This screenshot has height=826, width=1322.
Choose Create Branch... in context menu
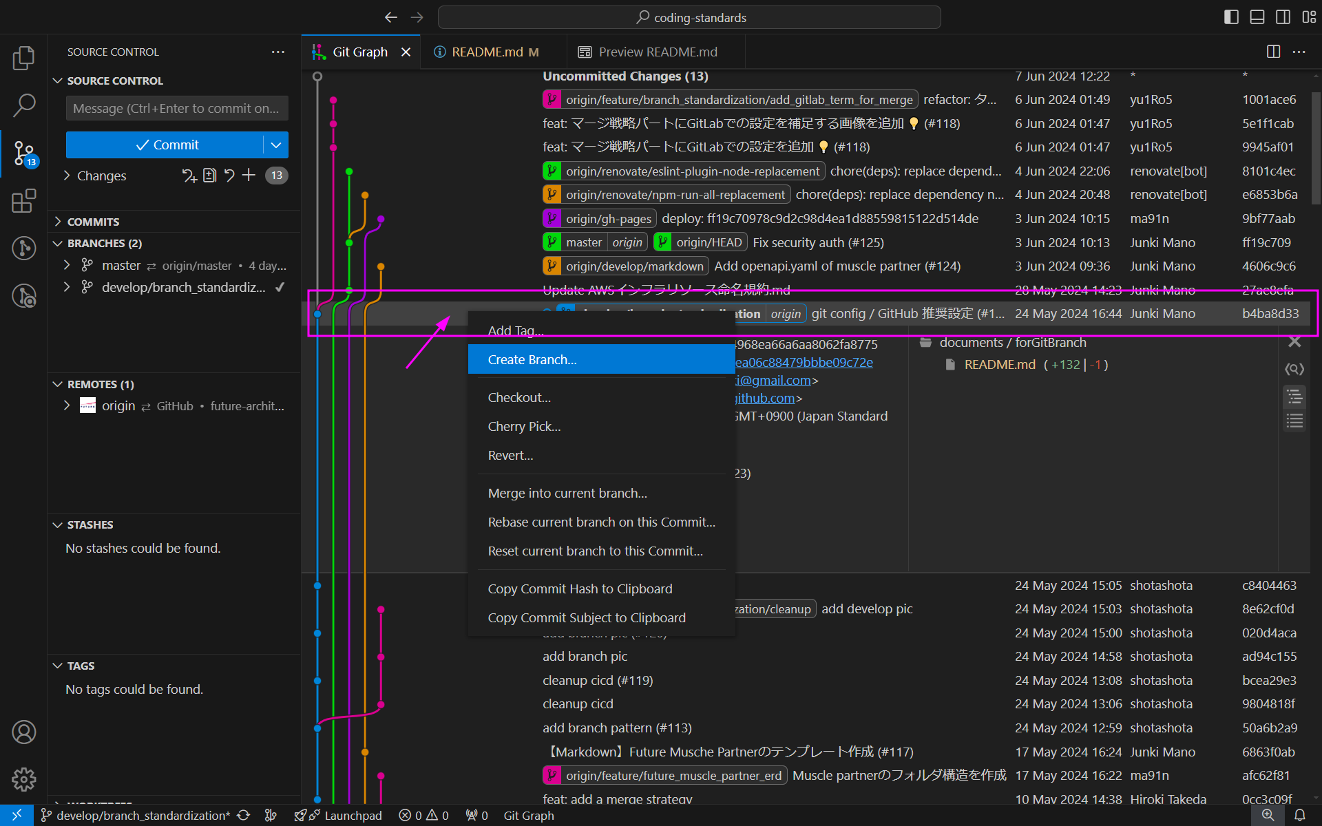coord(601,360)
